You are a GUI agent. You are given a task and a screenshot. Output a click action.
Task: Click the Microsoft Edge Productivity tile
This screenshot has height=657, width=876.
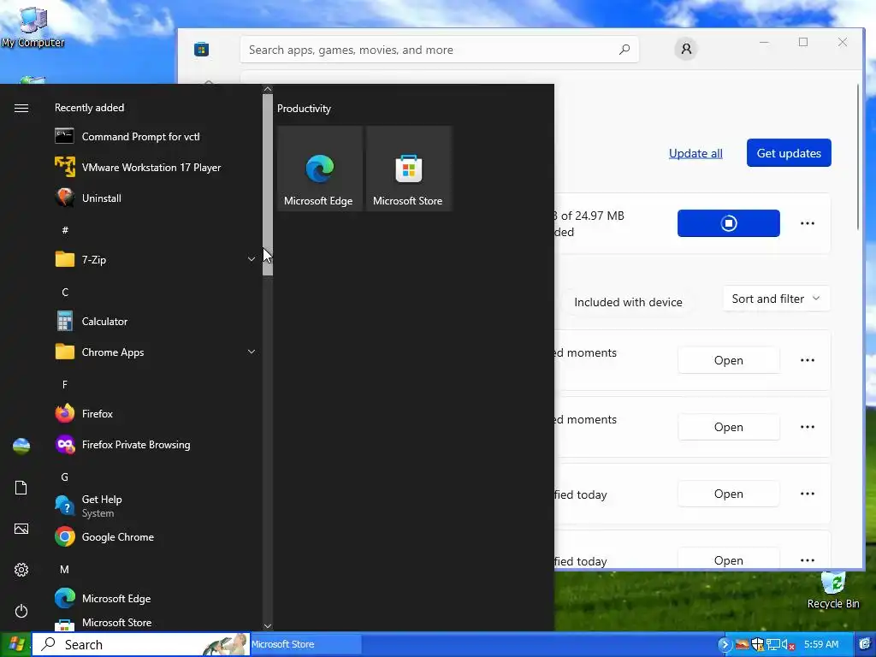coord(319,169)
